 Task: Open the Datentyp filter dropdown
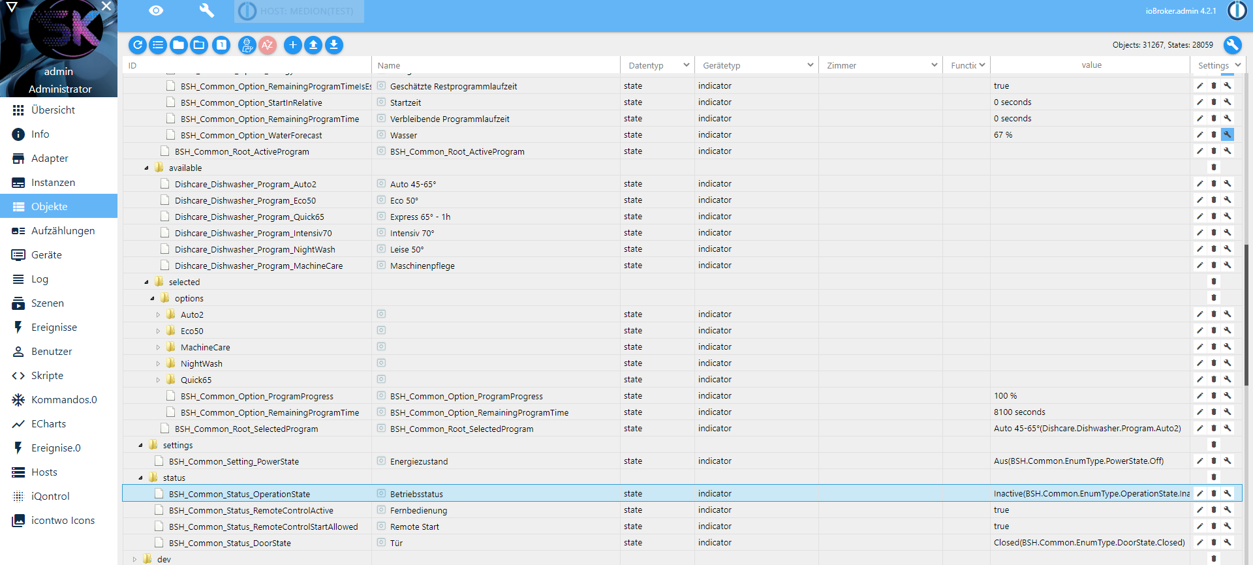pyautogui.click(x=658, y=65)
